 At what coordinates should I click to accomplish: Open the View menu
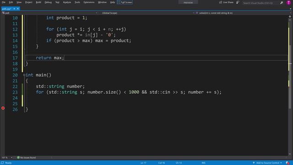click(x=19, y=2)
